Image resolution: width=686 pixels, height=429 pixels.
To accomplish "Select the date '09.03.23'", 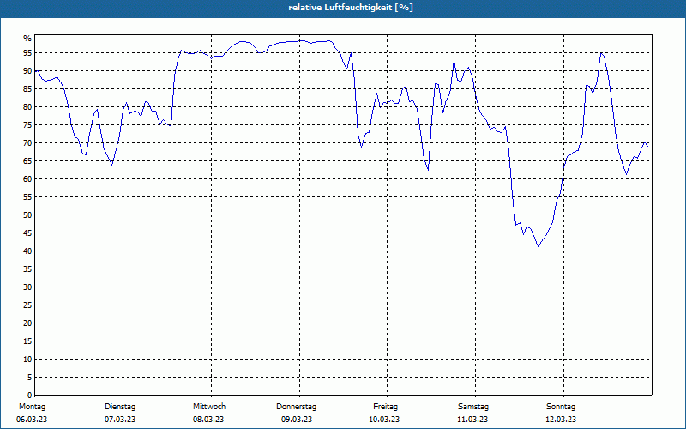I will pyautogui.click(x=297, y=420).
